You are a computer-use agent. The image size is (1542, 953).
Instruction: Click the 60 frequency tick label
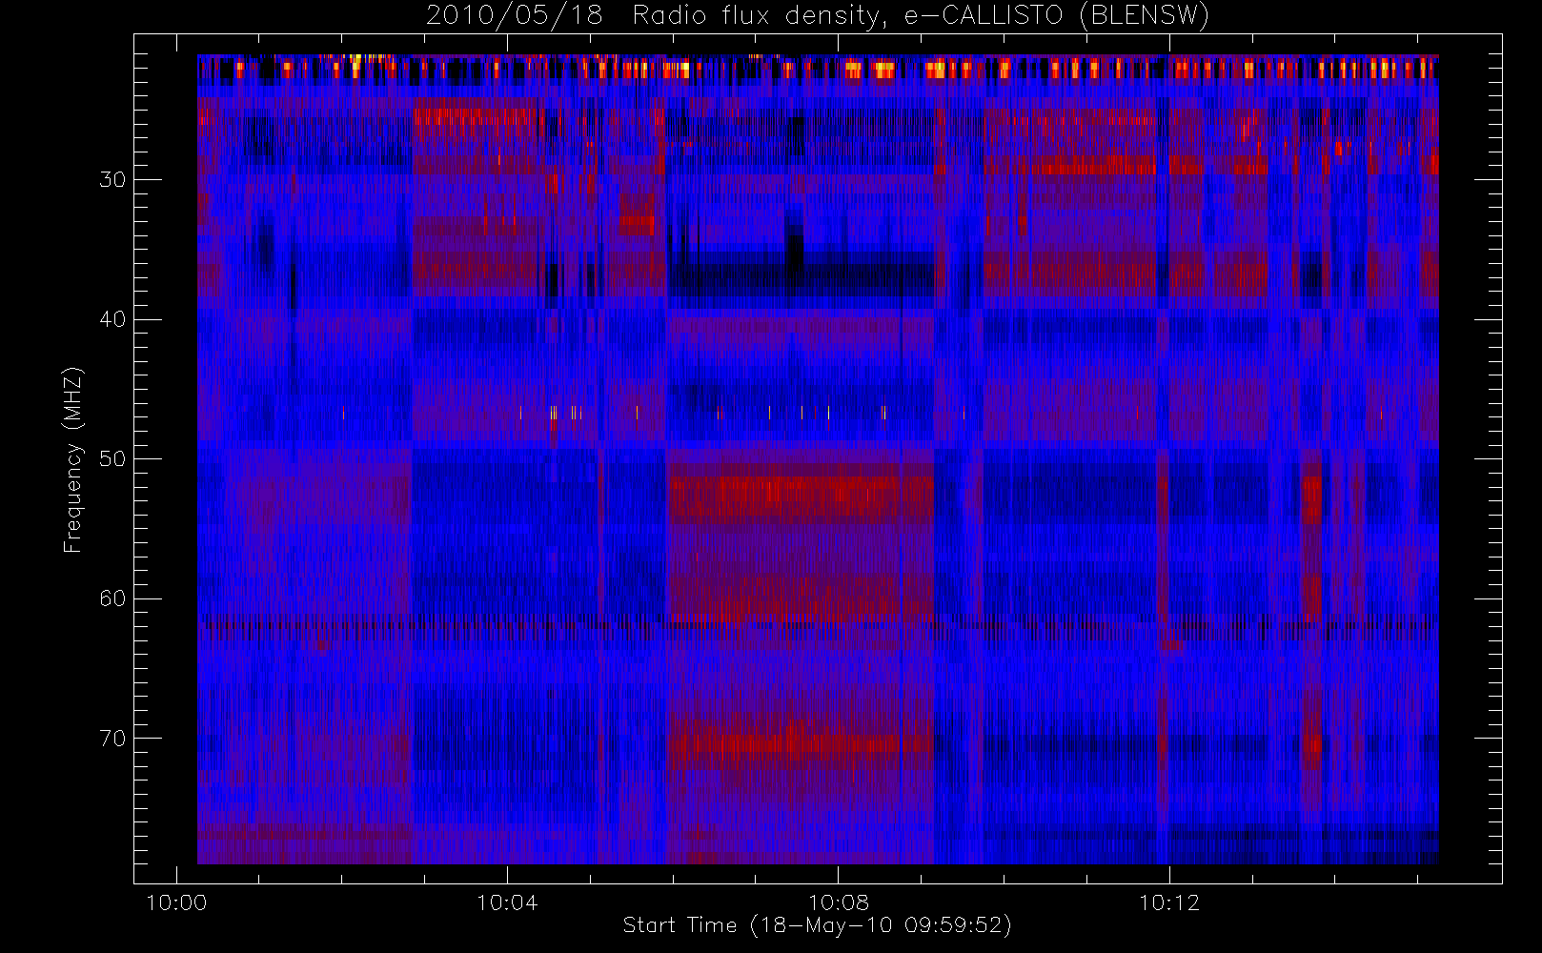(x=112, y=598)
